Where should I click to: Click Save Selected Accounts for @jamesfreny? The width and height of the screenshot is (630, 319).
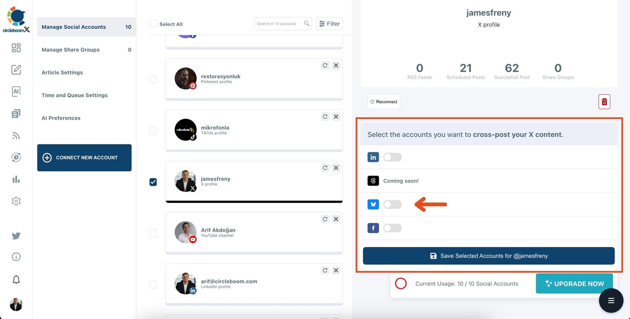(488, 256)
